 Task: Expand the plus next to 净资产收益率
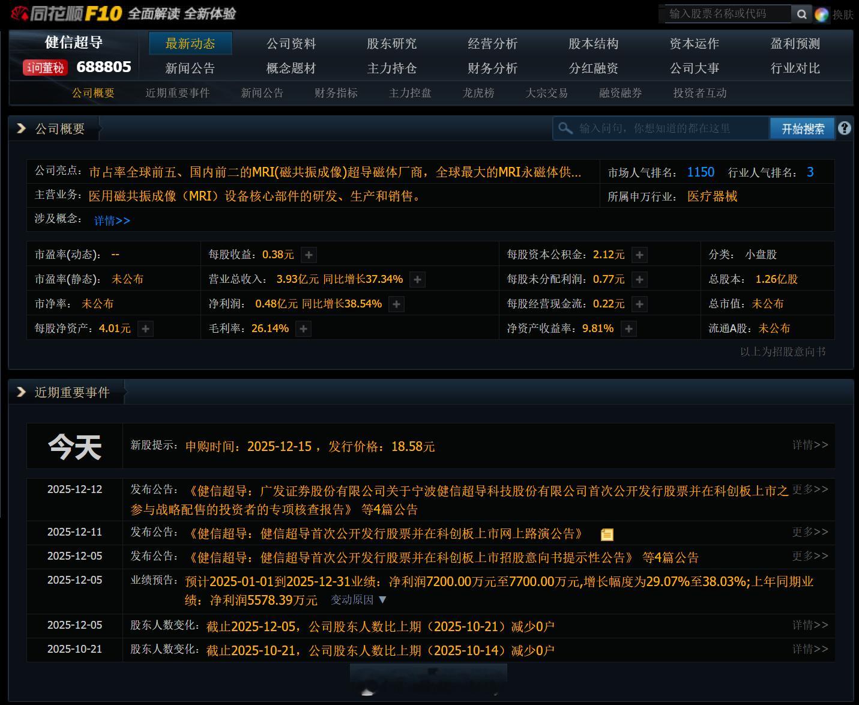tap(628, 328)
